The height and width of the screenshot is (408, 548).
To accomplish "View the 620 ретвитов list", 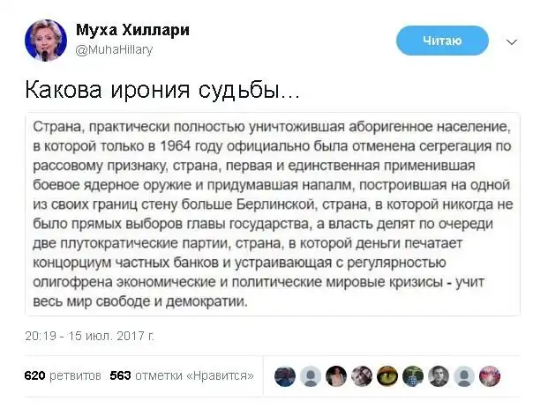I will [x=62, y=375].
